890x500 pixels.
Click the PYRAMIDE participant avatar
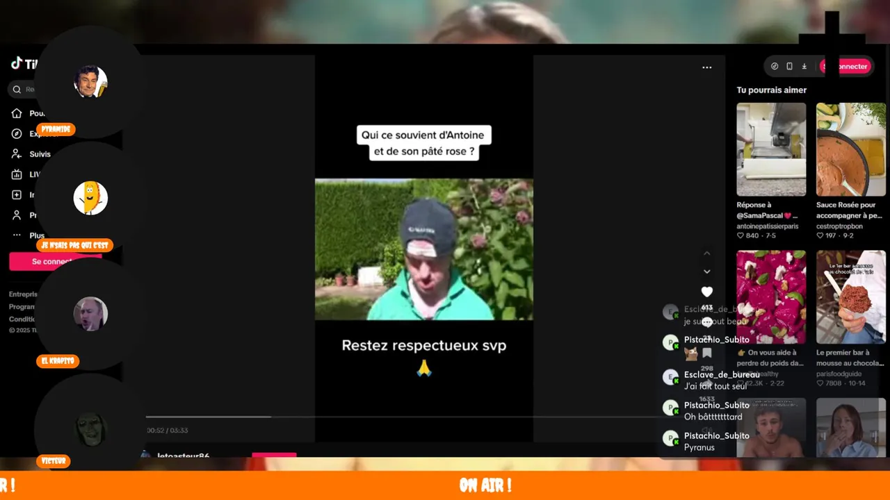pyautogui.click(x=90, y=82)
